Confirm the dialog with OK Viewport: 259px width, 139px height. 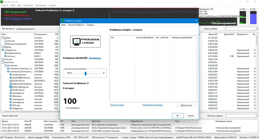tap(178, 116)
